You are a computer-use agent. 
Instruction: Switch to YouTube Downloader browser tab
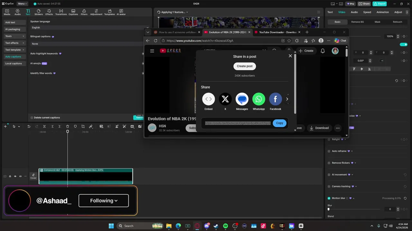point(277,32)
